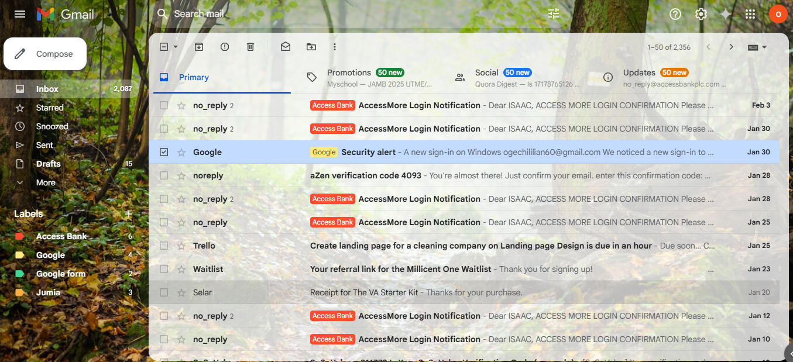The height and width of the screenshot is (362, 793).
Task: Show search options filter icon
Action: coord(554,14)
